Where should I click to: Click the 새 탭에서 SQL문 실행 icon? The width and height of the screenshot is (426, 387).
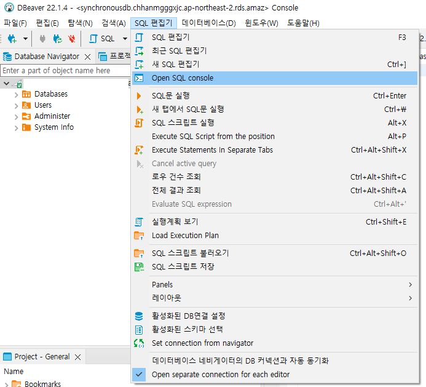[140, 110]
